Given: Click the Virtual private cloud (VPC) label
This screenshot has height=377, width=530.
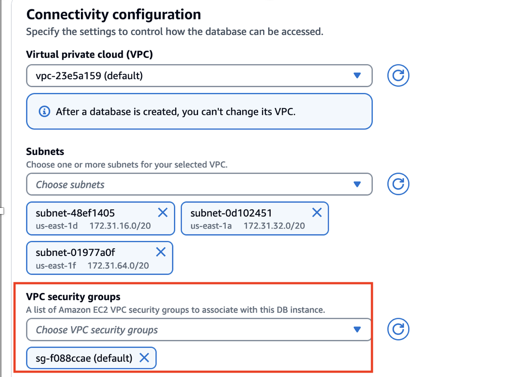Looking at the screenshot, I should (x=90, y=55).
